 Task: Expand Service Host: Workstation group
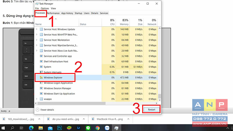point(37,40)
